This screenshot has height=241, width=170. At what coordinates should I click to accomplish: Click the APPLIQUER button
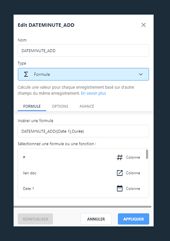click(x=134, y=219)
